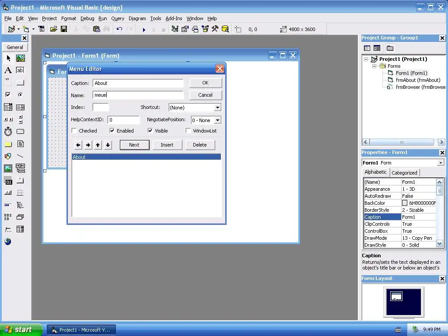This screenshot has height=336, width=448.
Task: Click the Windows Start button
Action: pyautogui.click(x=21, y=329)
